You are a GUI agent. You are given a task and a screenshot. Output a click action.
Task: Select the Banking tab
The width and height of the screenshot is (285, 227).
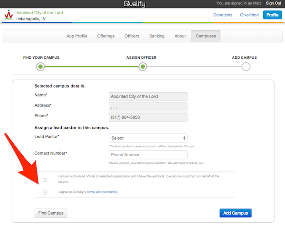[157, 36]
